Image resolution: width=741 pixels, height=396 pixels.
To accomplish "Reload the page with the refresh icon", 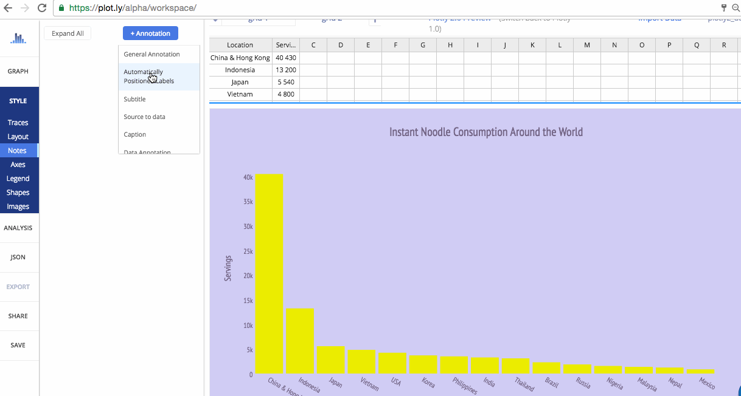I will point(41,9).
